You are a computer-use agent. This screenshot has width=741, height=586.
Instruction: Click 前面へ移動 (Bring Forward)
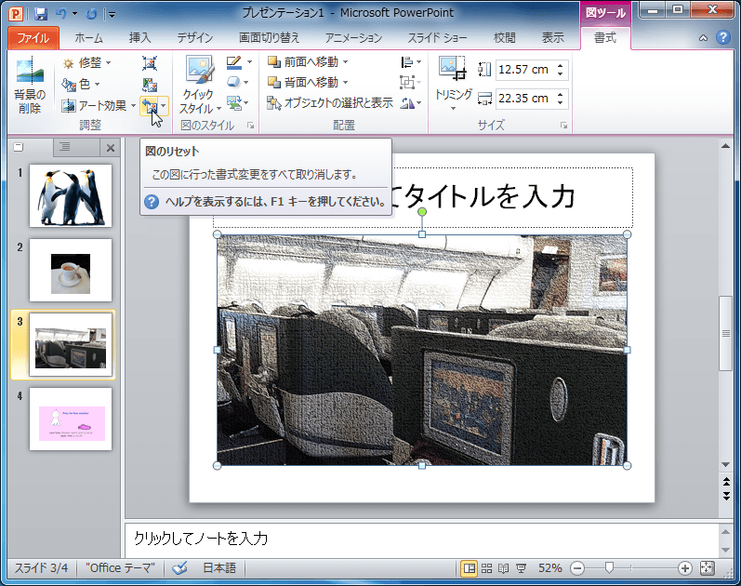(303, 62)
